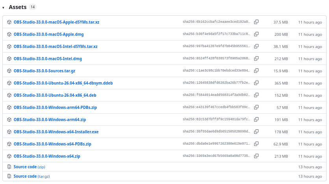This screenshot has height=184, width=329.
Task: Click file icon beside Source code (tar.gz)
Action: coord(9,176)
